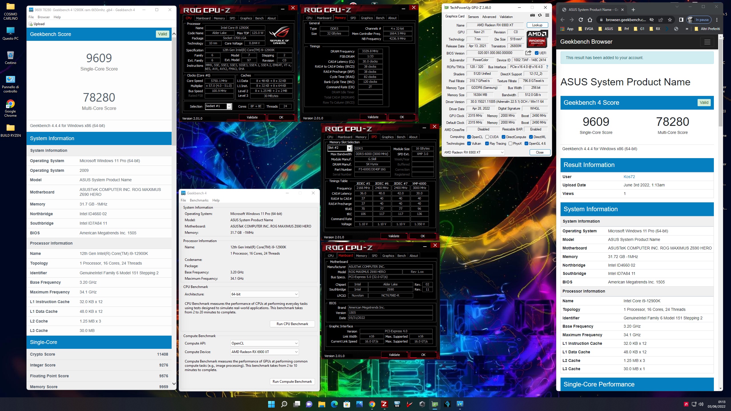Open Chrome's three-dot menu

[717, 20]
